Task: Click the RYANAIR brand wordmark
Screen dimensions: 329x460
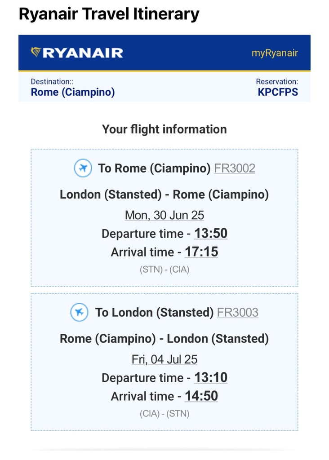Action: [83, 53]
